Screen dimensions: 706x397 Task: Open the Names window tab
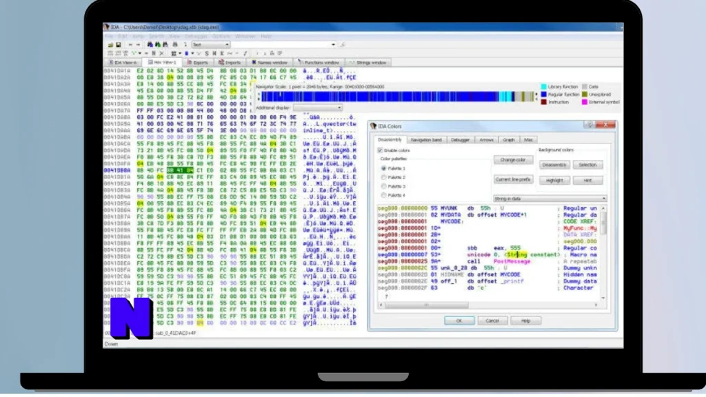click(270, 63)
